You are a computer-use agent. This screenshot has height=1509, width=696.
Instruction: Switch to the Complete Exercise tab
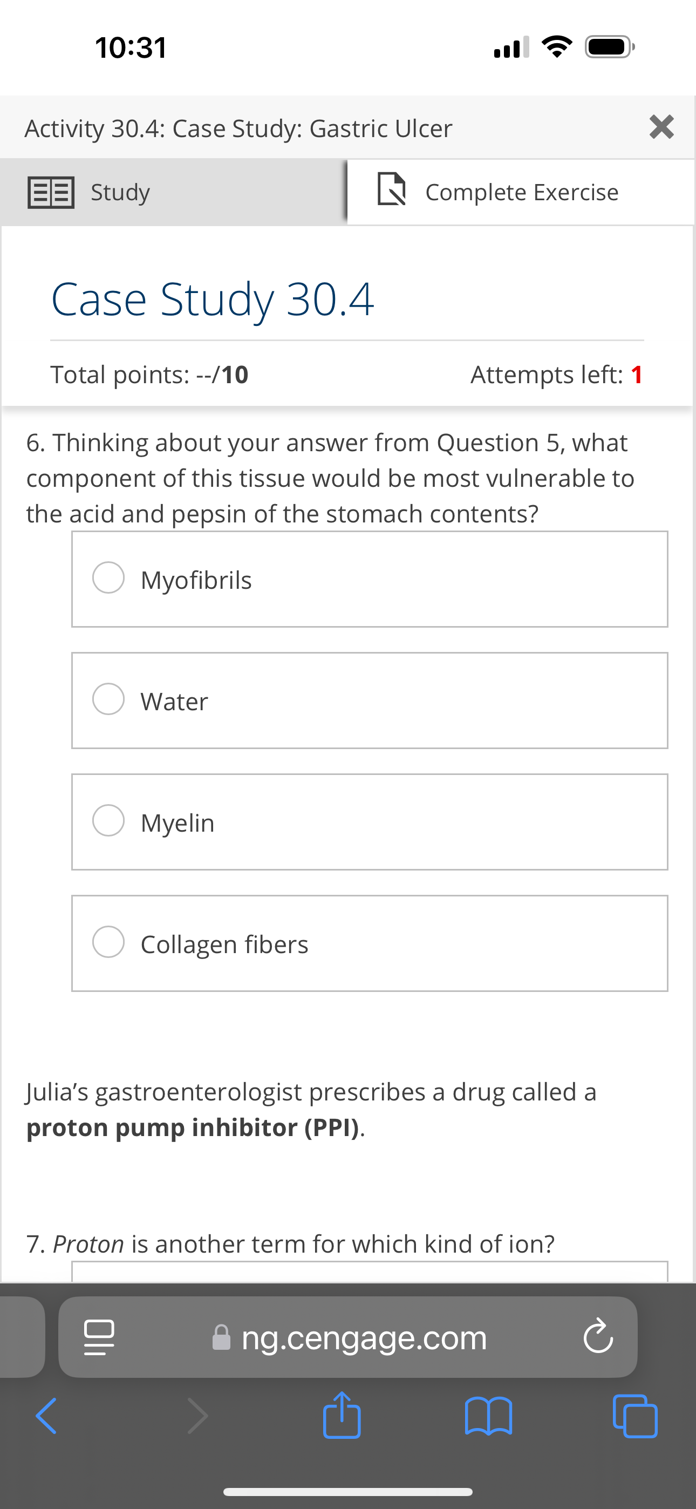pyautogui.click(x=521, y=191)
